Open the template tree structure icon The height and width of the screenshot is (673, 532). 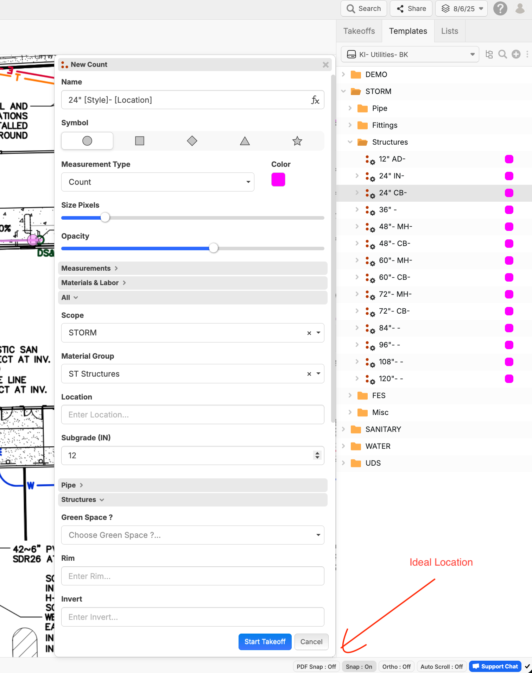tap(489, 54)
